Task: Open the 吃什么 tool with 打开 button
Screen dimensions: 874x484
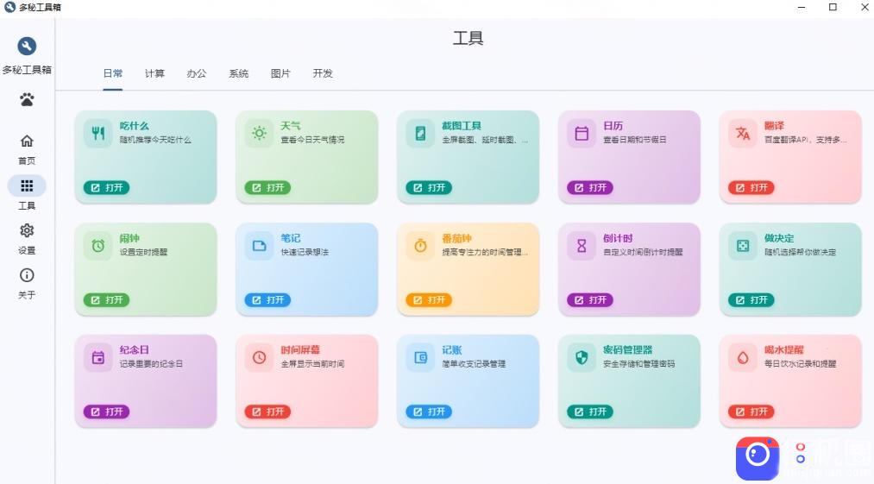Action: pos(106,188)
